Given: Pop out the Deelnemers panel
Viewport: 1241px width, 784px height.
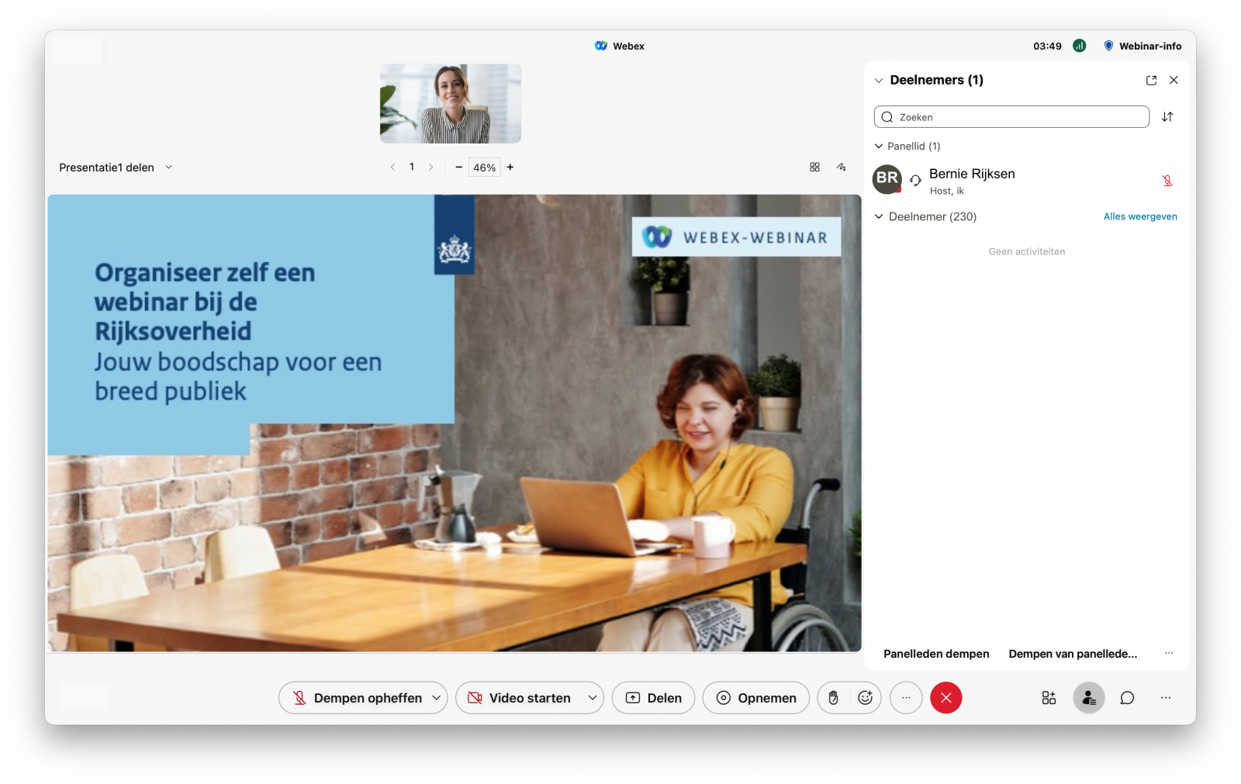Looking at the screenshot, I should pos(1151,80).
